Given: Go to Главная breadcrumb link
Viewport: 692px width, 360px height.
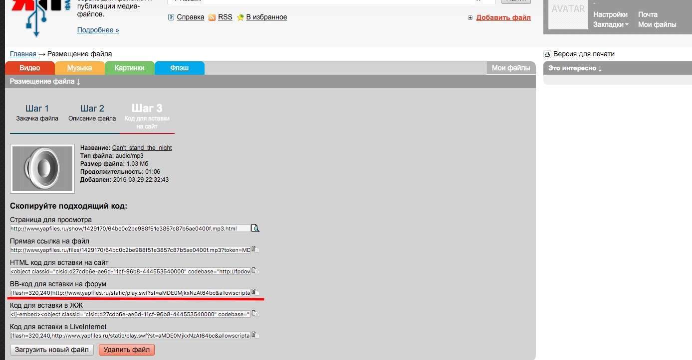Looking at the screenshot, I should point(23,54).
